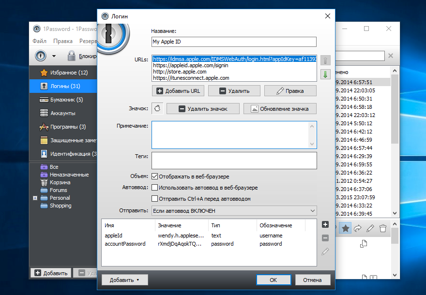Click 'Правка' URL edit button
The image size is (426, 295).
click(290, 91)
